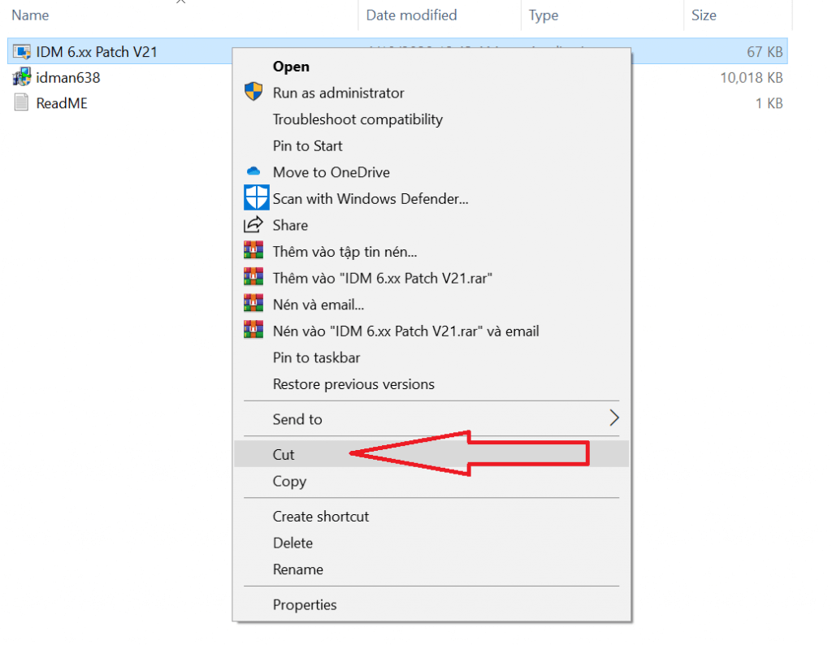Click Troubleshoot compatibility menu entry
832x645 pixels.
point(357,119)
